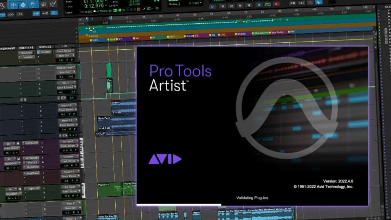Open the Nudge value dropdown
The image size is (391, 220).
click(196, 2)
